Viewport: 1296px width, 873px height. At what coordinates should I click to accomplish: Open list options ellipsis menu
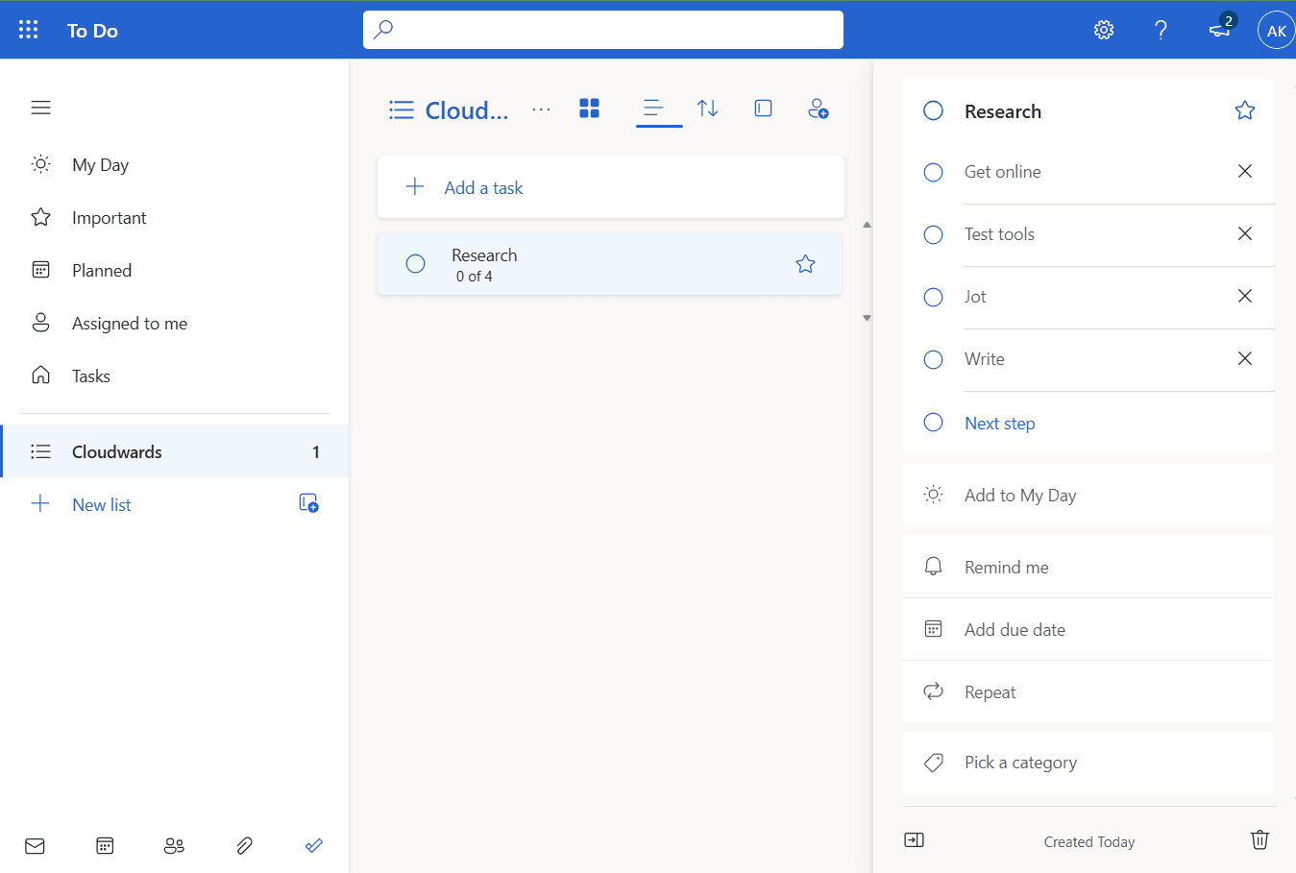click(541, 109)
